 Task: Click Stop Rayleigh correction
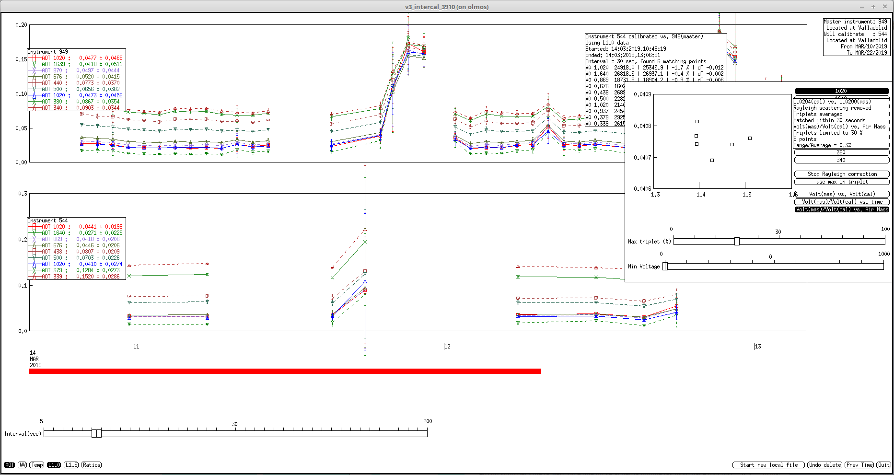842,174
